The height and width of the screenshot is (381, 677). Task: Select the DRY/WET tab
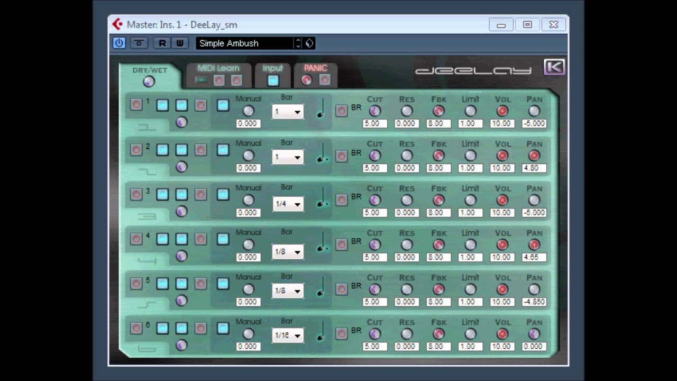150,70
